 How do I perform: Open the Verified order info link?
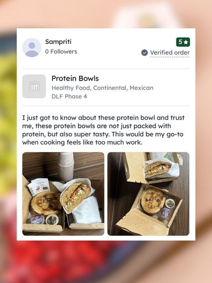click(x=170, y=53)
